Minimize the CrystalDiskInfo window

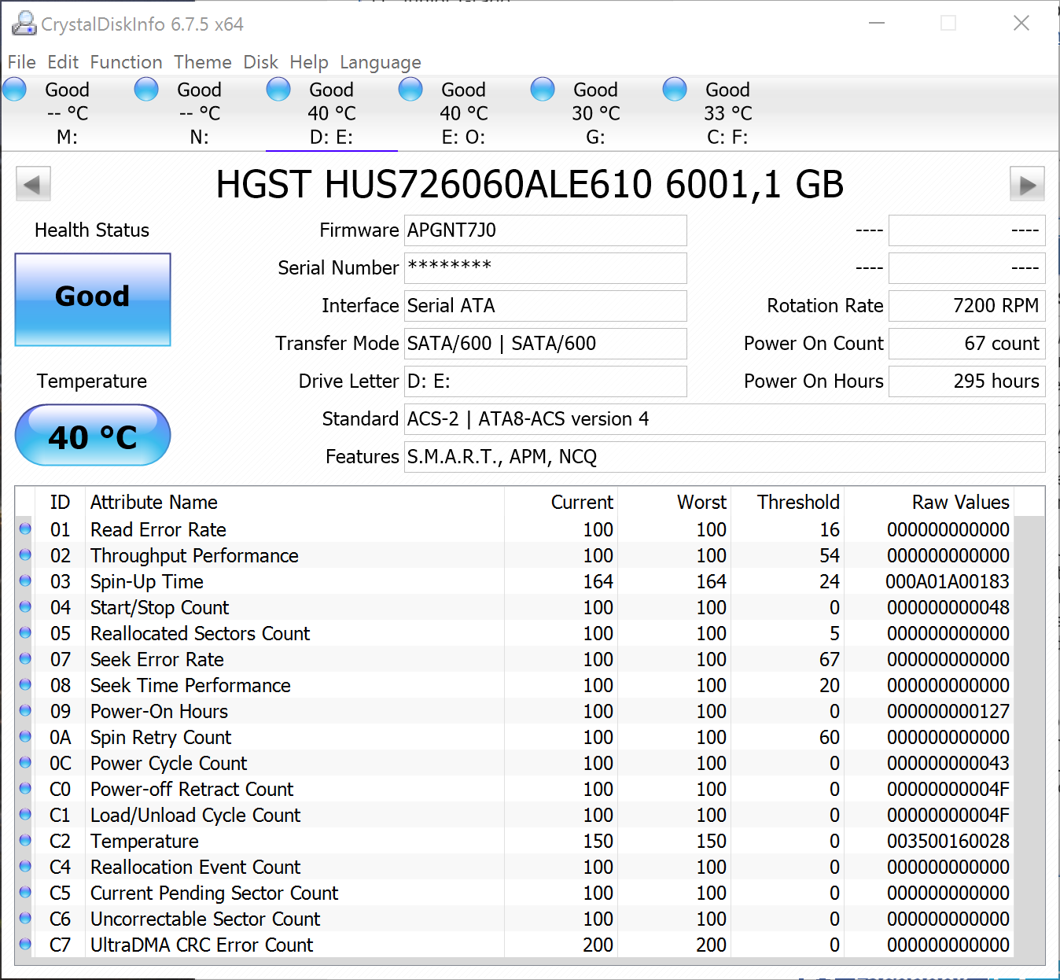tap(877, 24)
